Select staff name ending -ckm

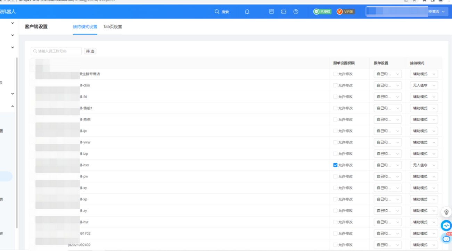(x=85, y=85)
